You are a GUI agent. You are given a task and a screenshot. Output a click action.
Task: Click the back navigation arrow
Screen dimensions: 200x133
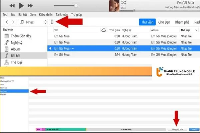click(6, 22)
